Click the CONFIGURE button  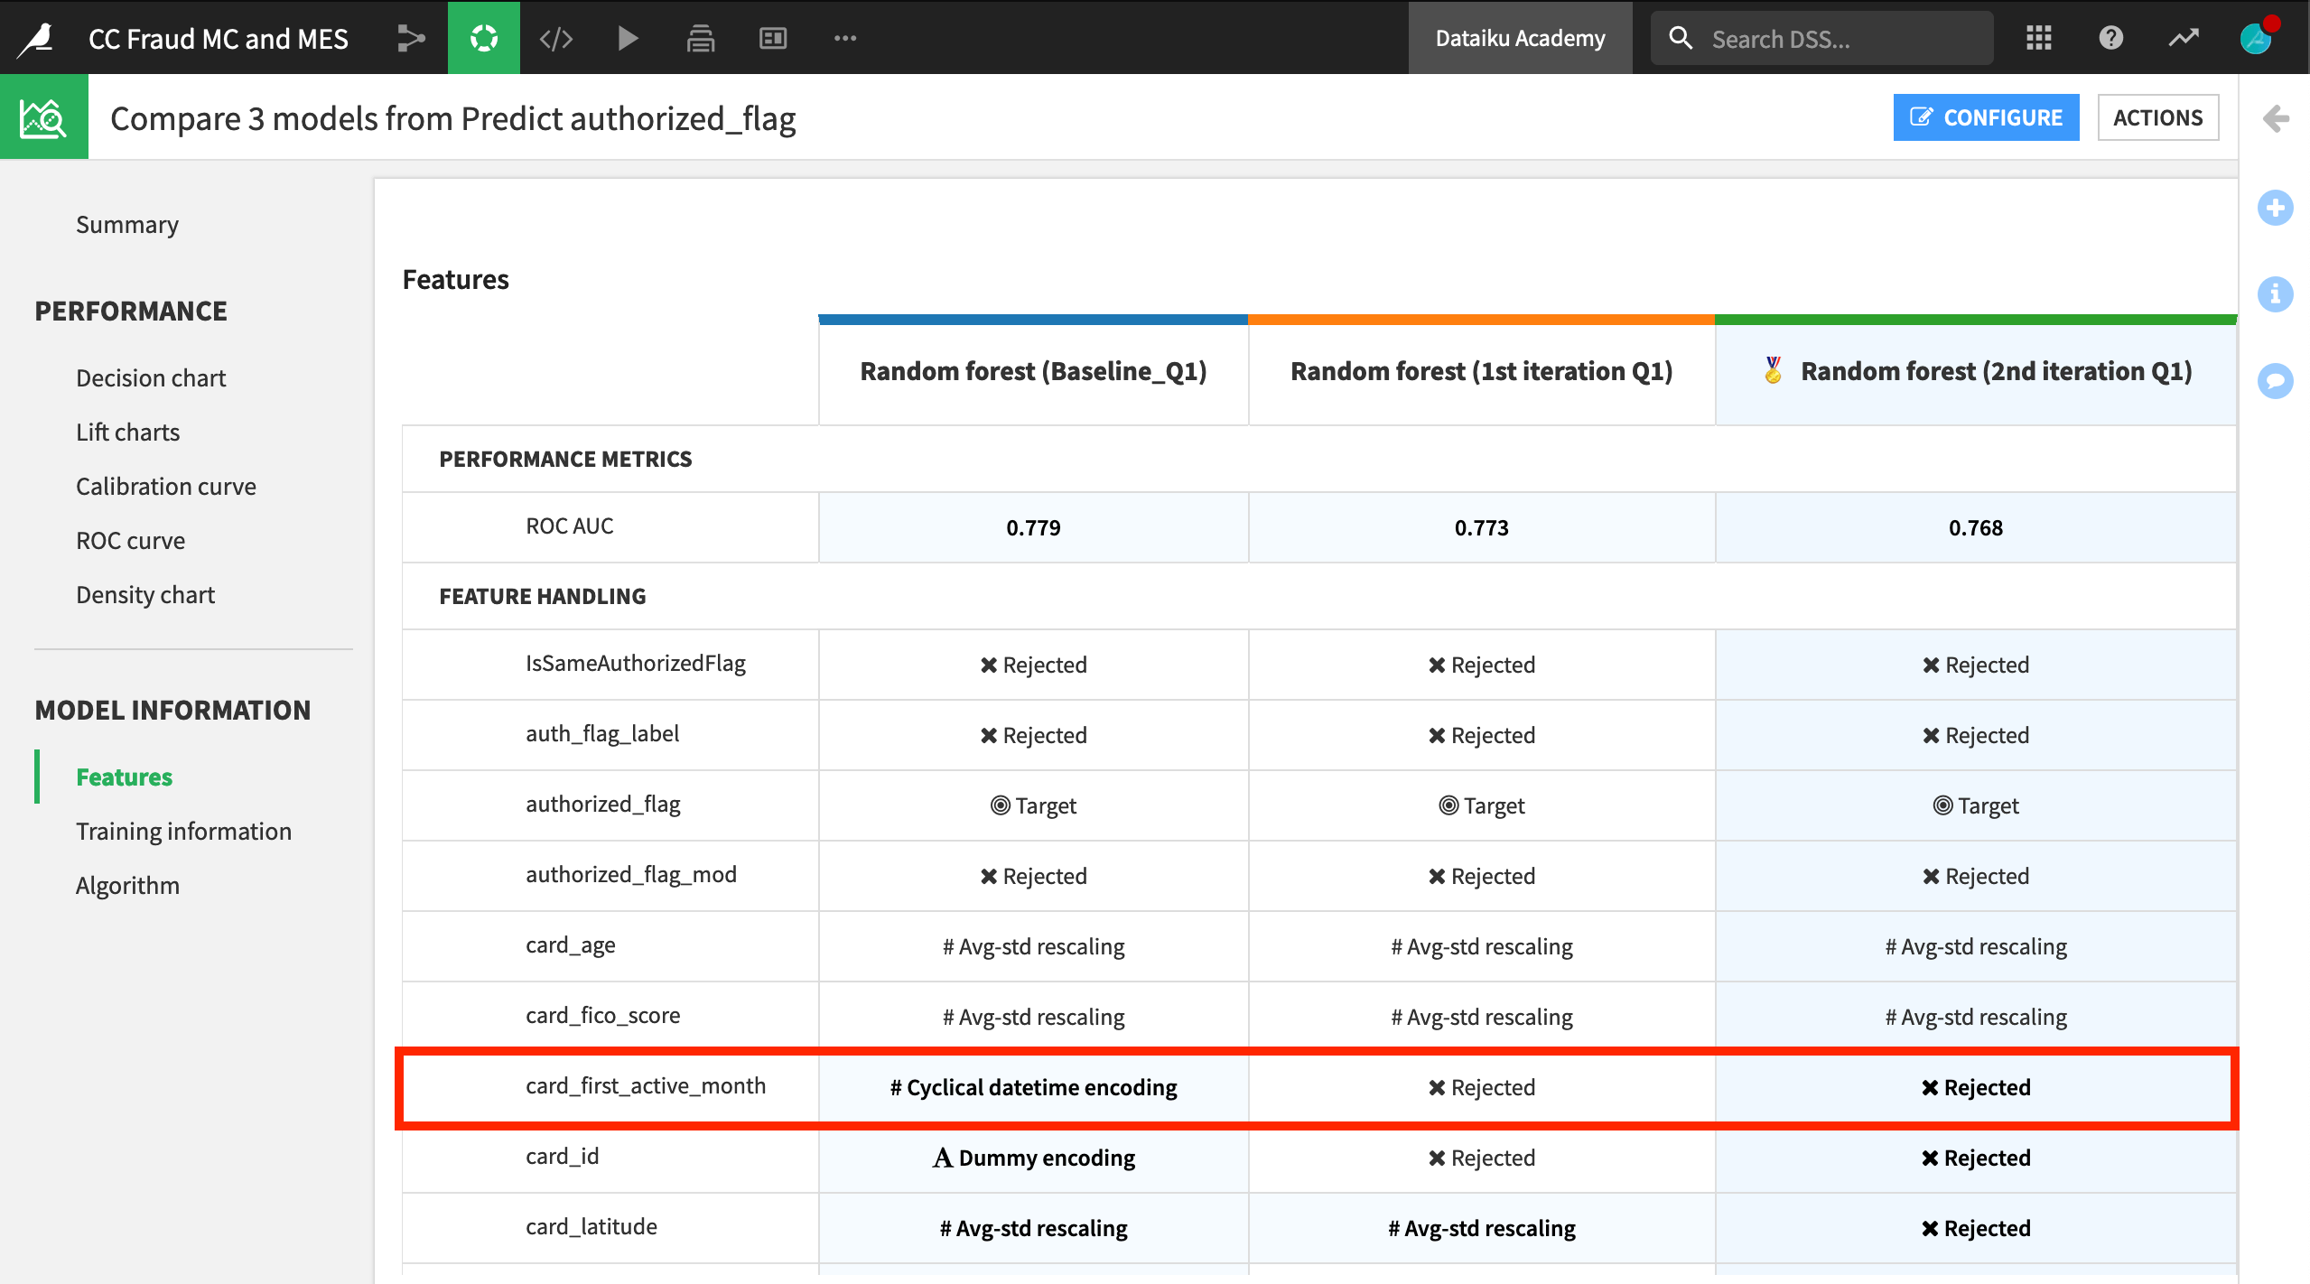pyautogui.click(x=1986, y=116)
